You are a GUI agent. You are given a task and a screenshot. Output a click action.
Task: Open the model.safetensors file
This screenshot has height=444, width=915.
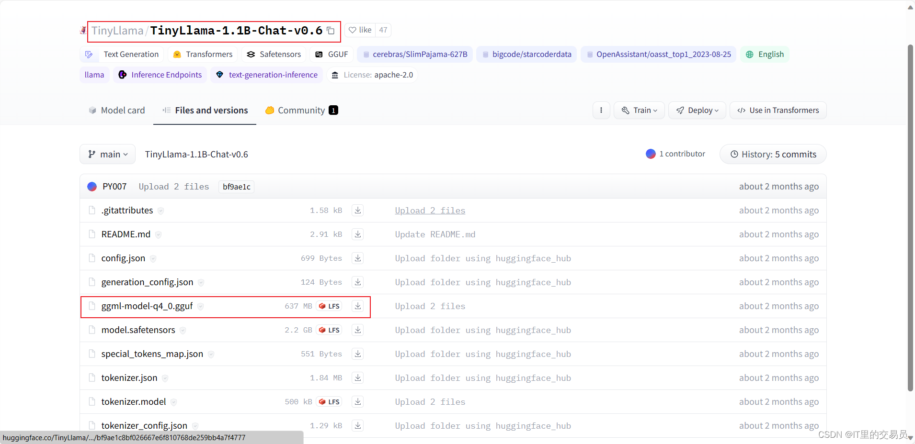tap(138, 330)
